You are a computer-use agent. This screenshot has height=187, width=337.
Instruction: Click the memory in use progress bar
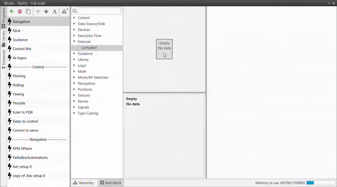point(315,183)
